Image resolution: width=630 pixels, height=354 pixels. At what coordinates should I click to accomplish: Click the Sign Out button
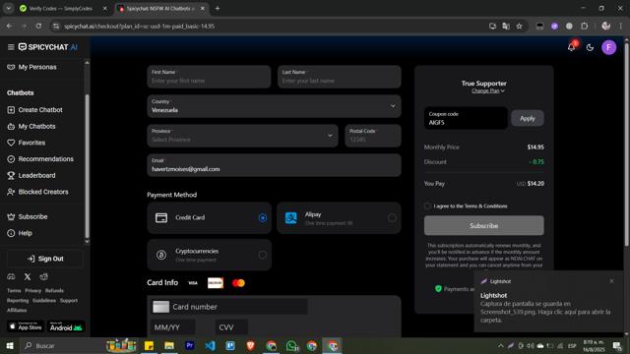pyautogui.click(x=45, y=259)
